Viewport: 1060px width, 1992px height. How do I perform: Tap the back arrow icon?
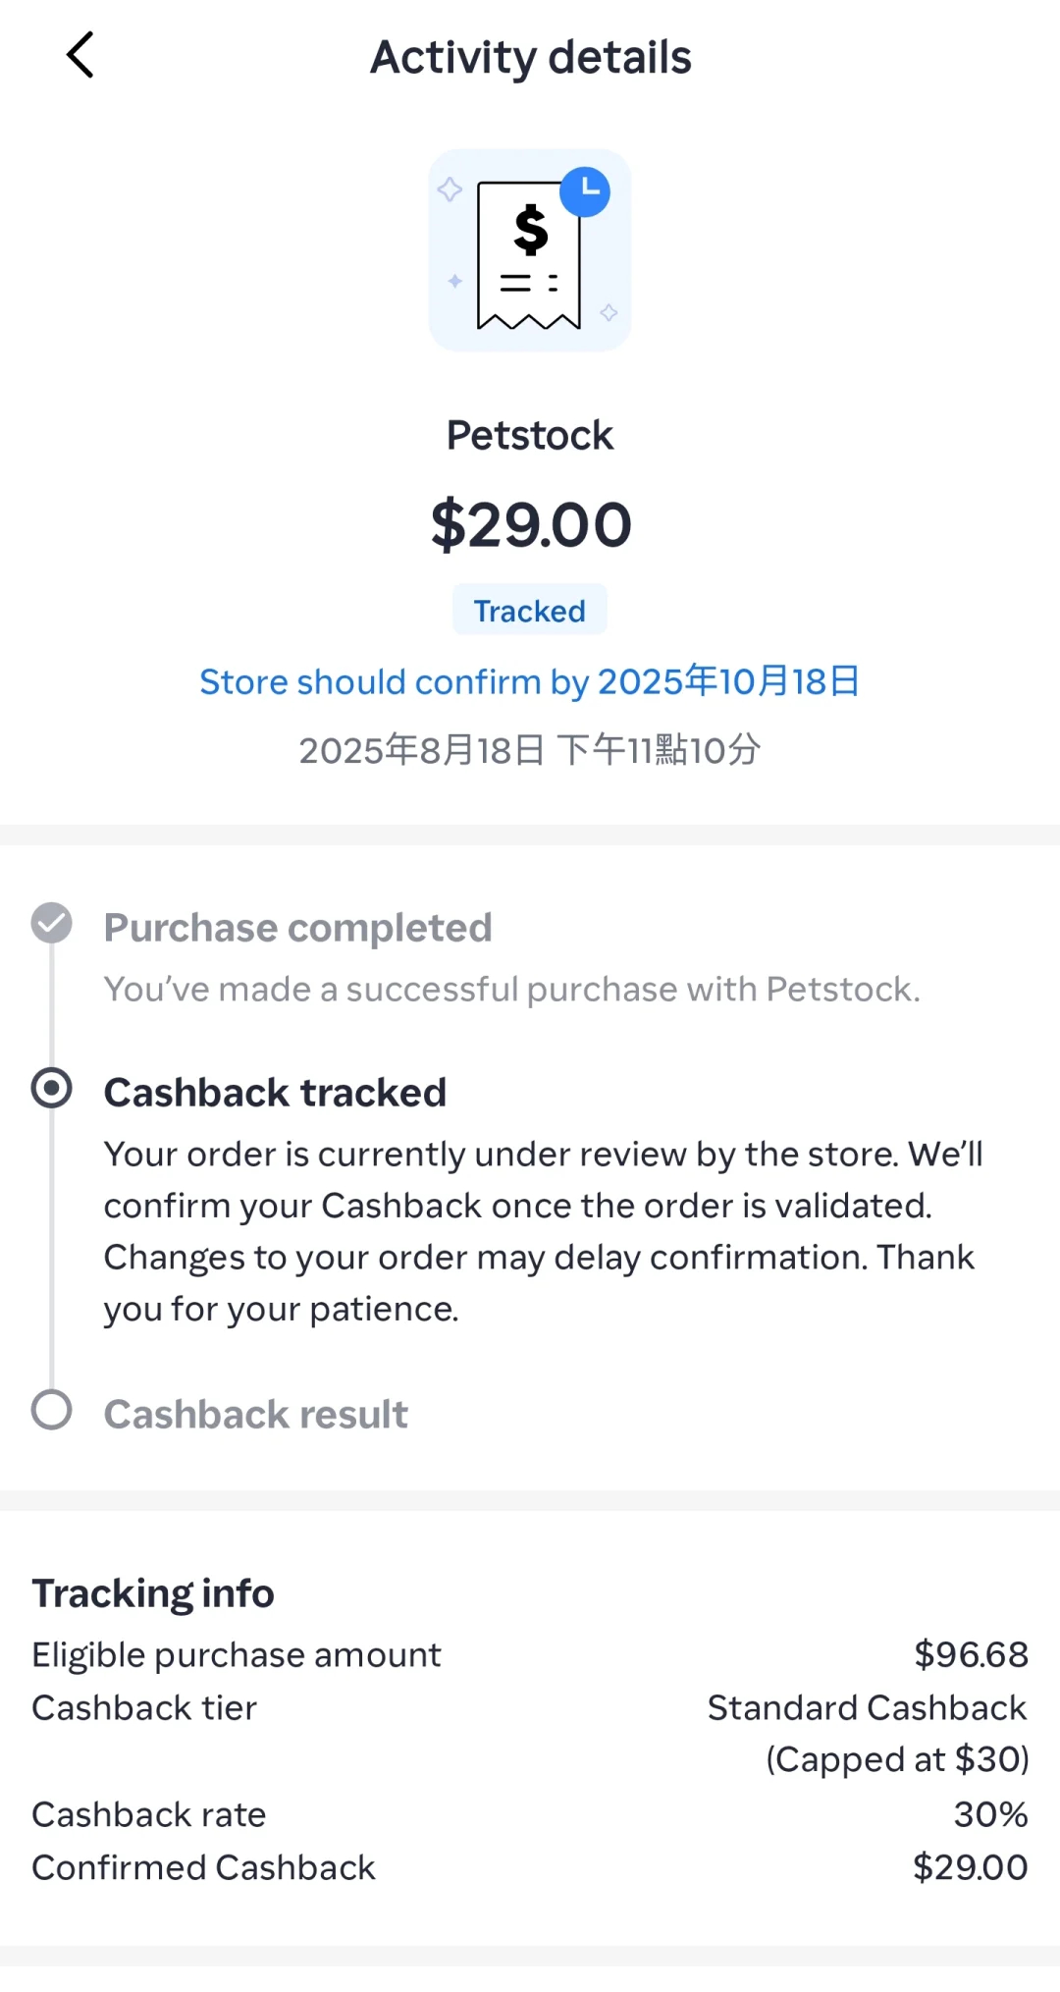tap(80, 55)
